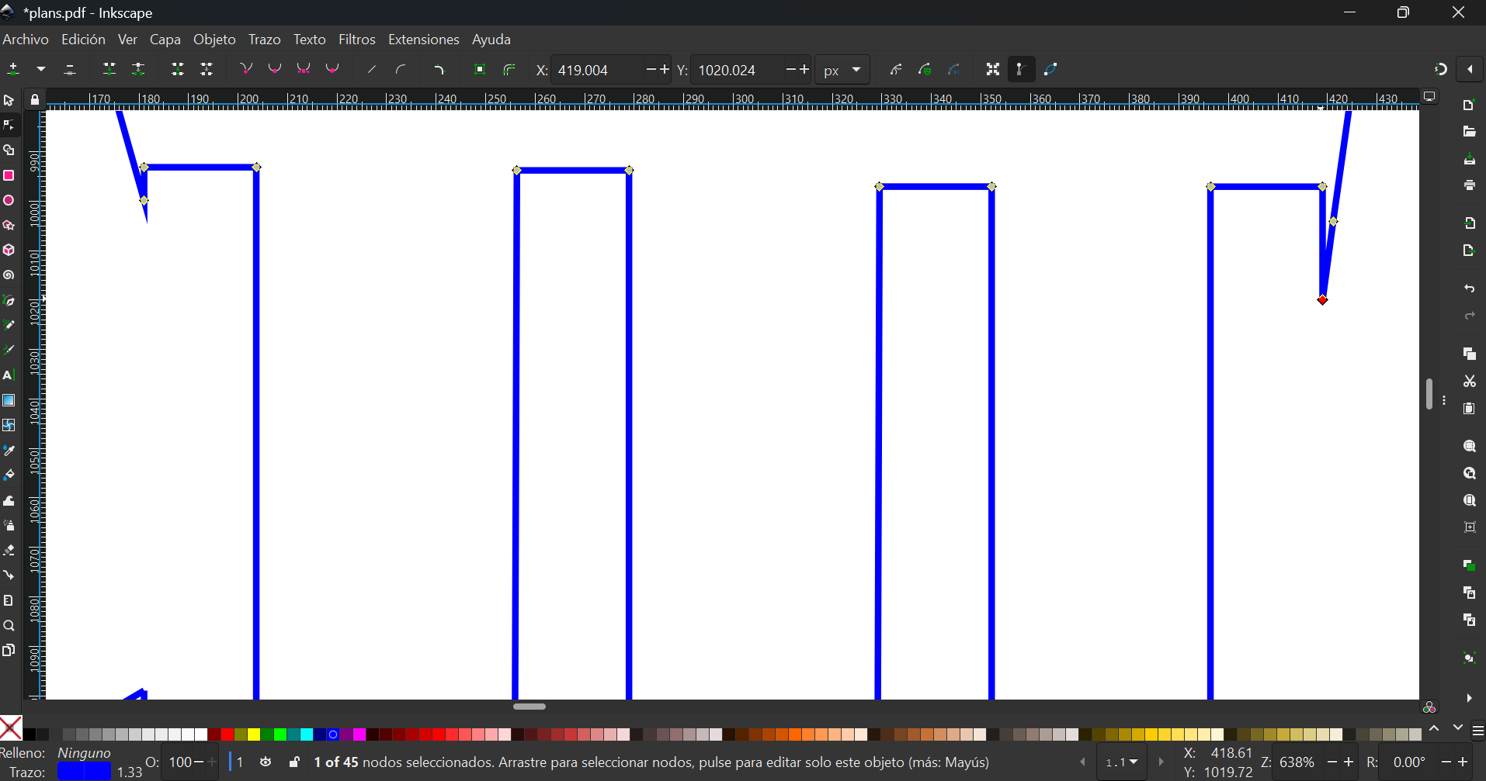Pick the pure red palette swatch
Image resolution: width=1486 pixels, height=781 pixels.
point(227,734)
